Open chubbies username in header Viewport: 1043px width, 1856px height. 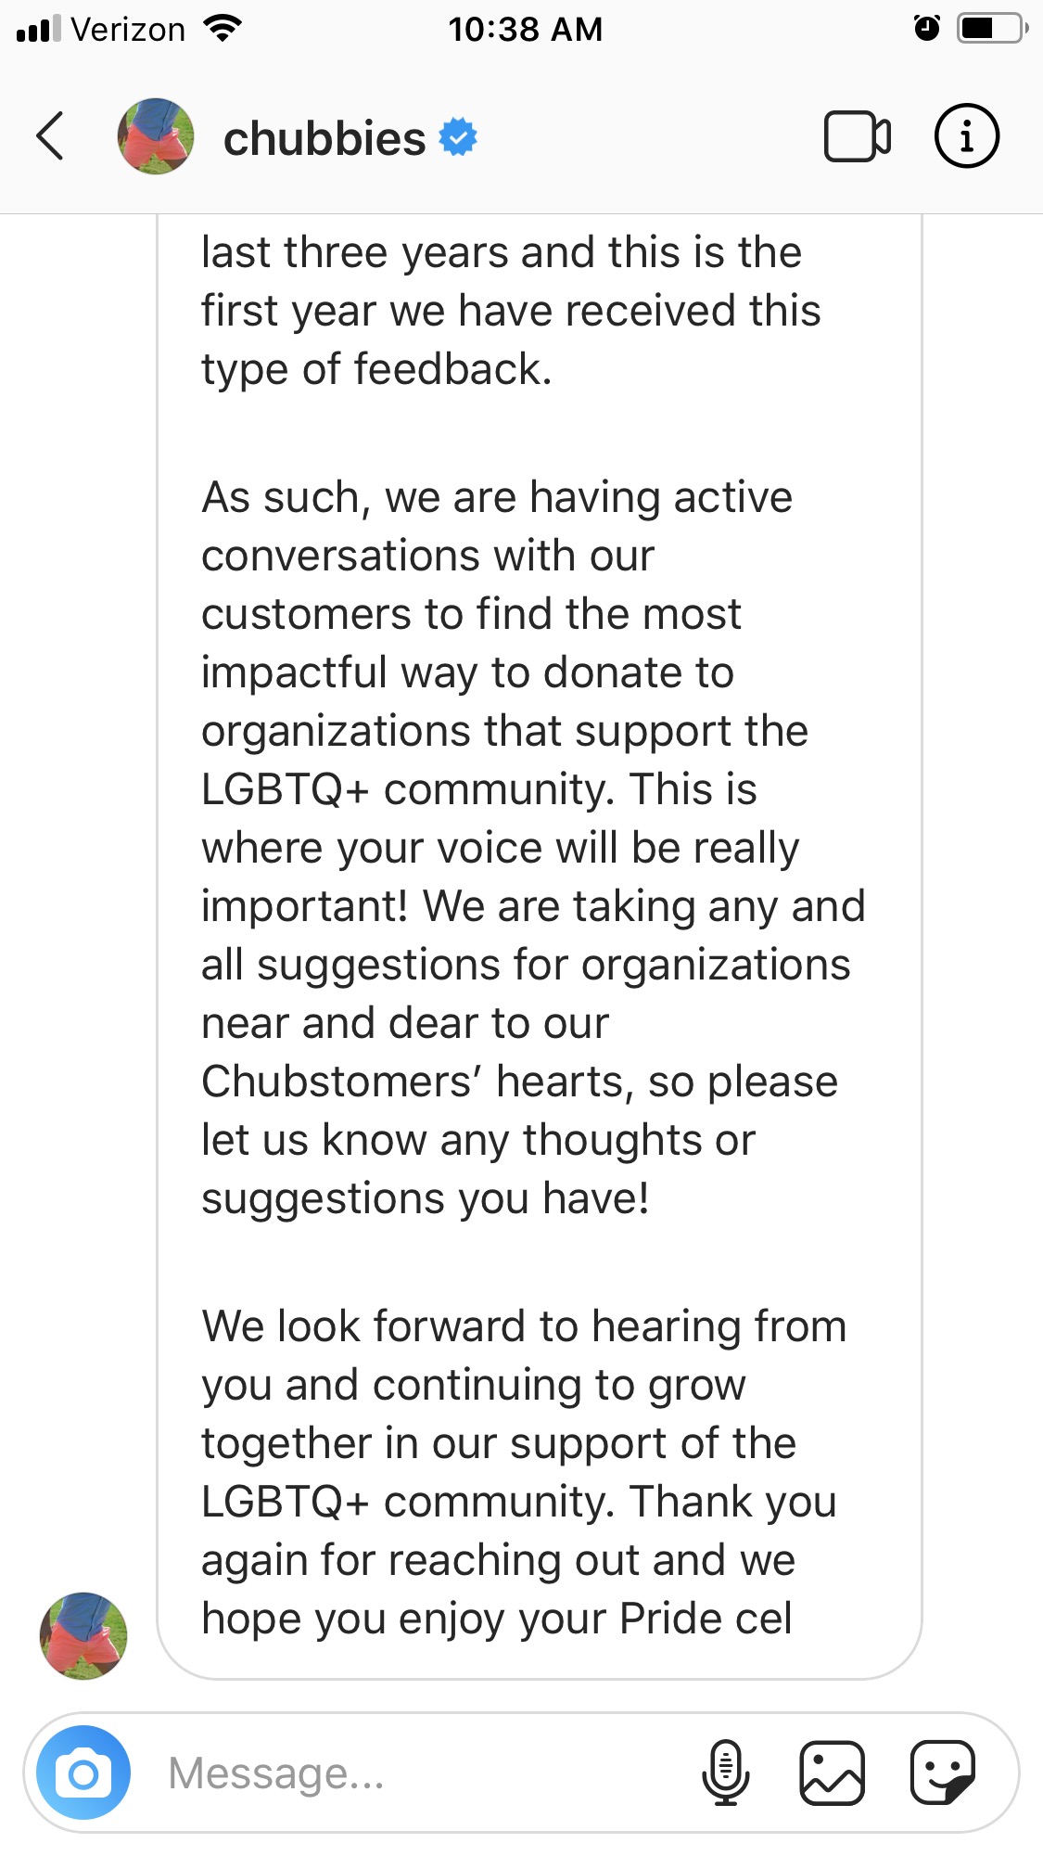pos(324,138)
